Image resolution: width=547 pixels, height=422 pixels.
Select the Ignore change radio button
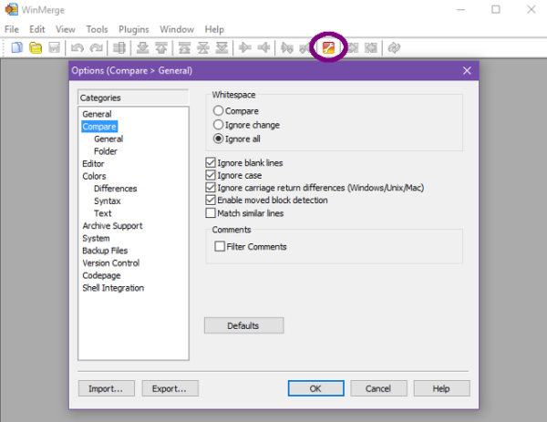tap(218, 125)
